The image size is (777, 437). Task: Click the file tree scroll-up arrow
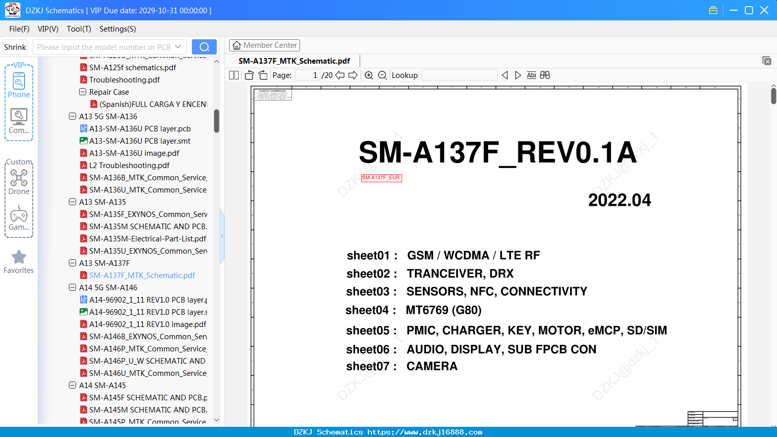point(217,61)
